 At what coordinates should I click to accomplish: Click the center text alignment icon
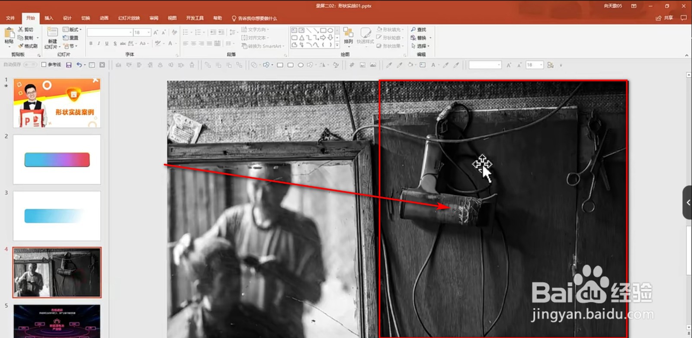point(194,43)
